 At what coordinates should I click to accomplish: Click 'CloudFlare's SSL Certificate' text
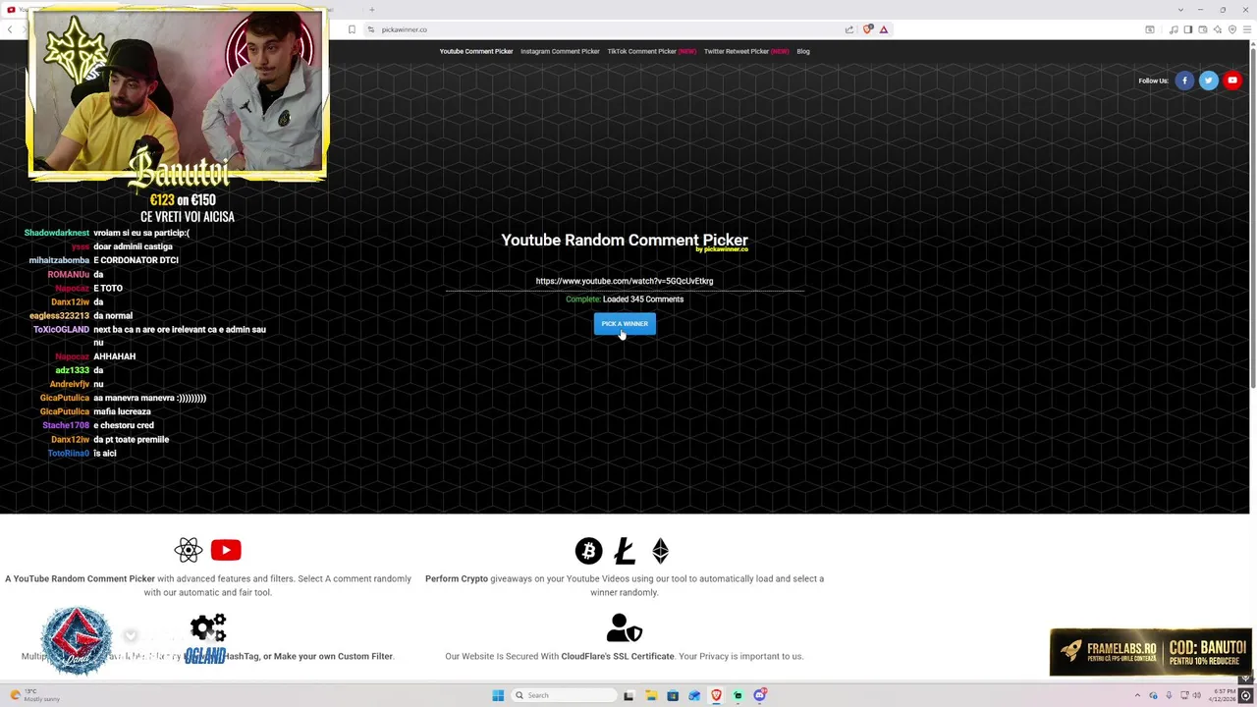[x=618, y=656]
